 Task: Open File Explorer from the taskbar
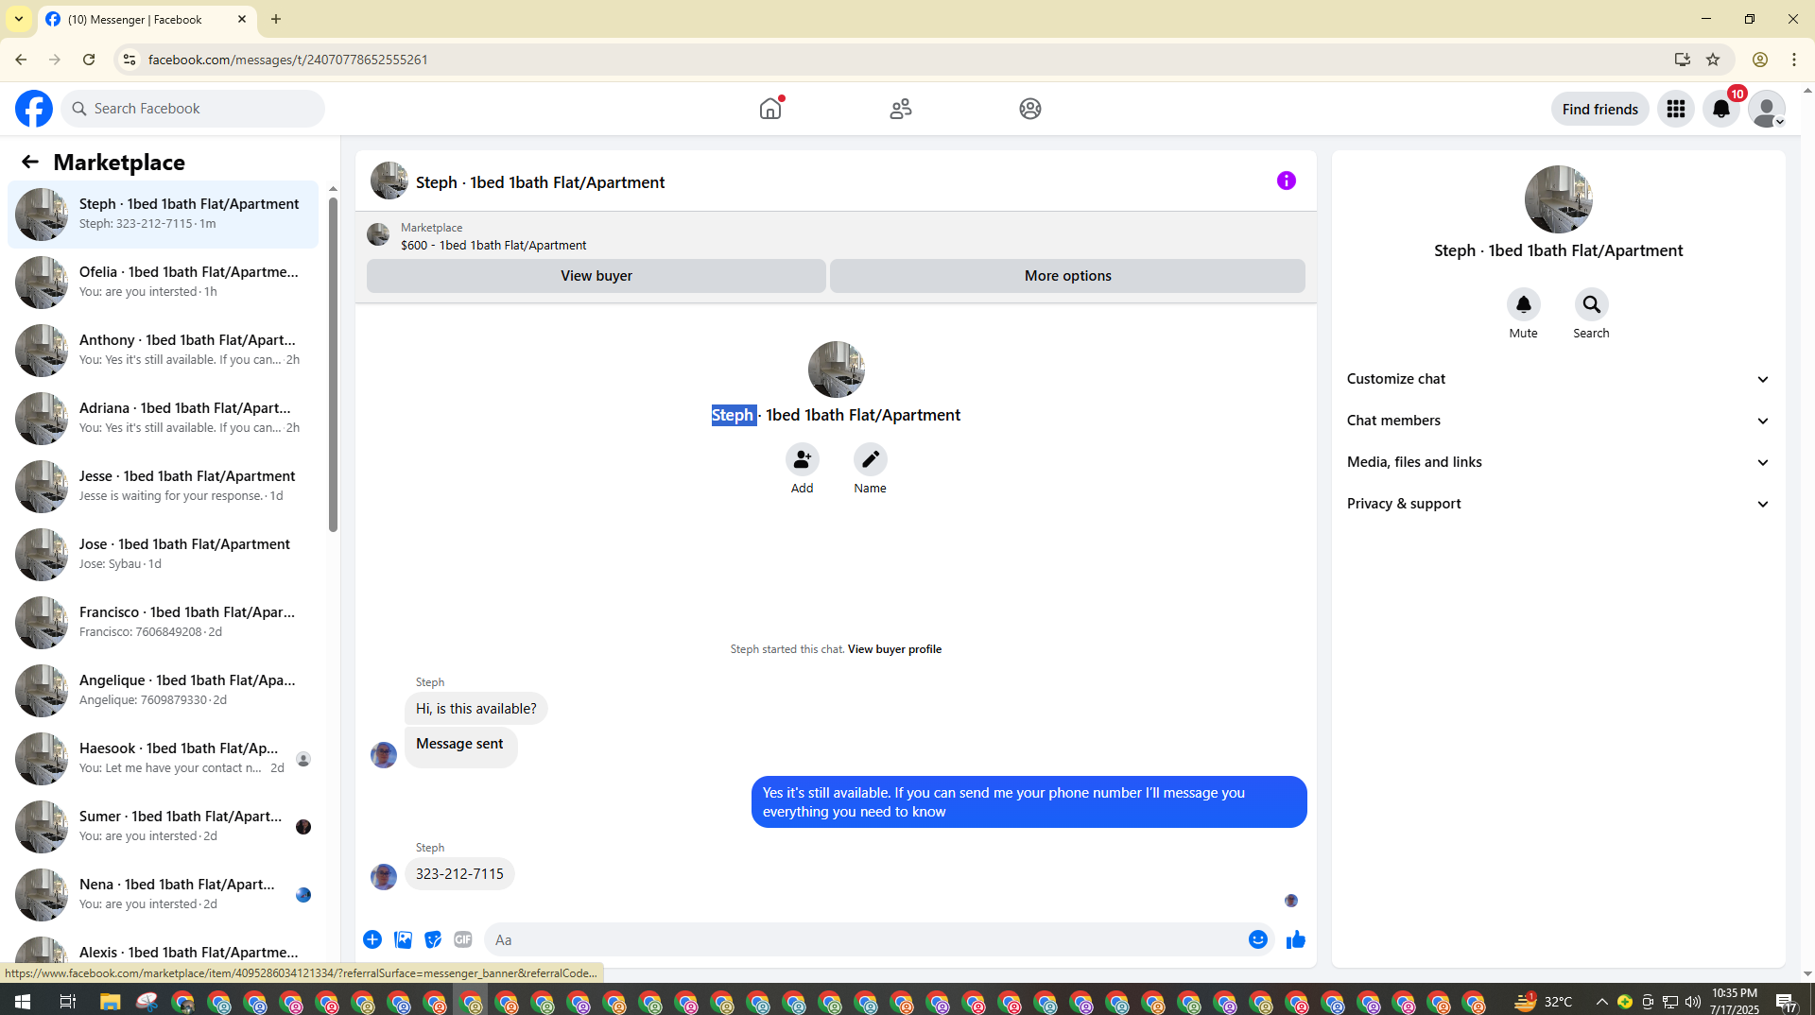[110, 1002]
